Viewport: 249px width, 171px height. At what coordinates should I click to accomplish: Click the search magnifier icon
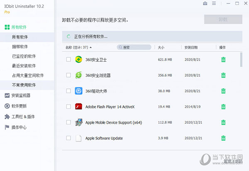120,47
